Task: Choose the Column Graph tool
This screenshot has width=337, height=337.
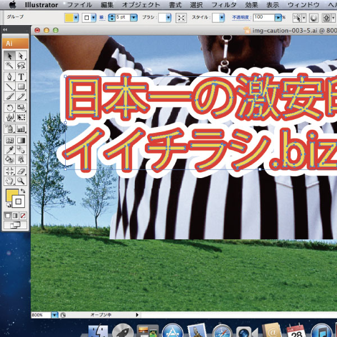Action: [21, 129]
